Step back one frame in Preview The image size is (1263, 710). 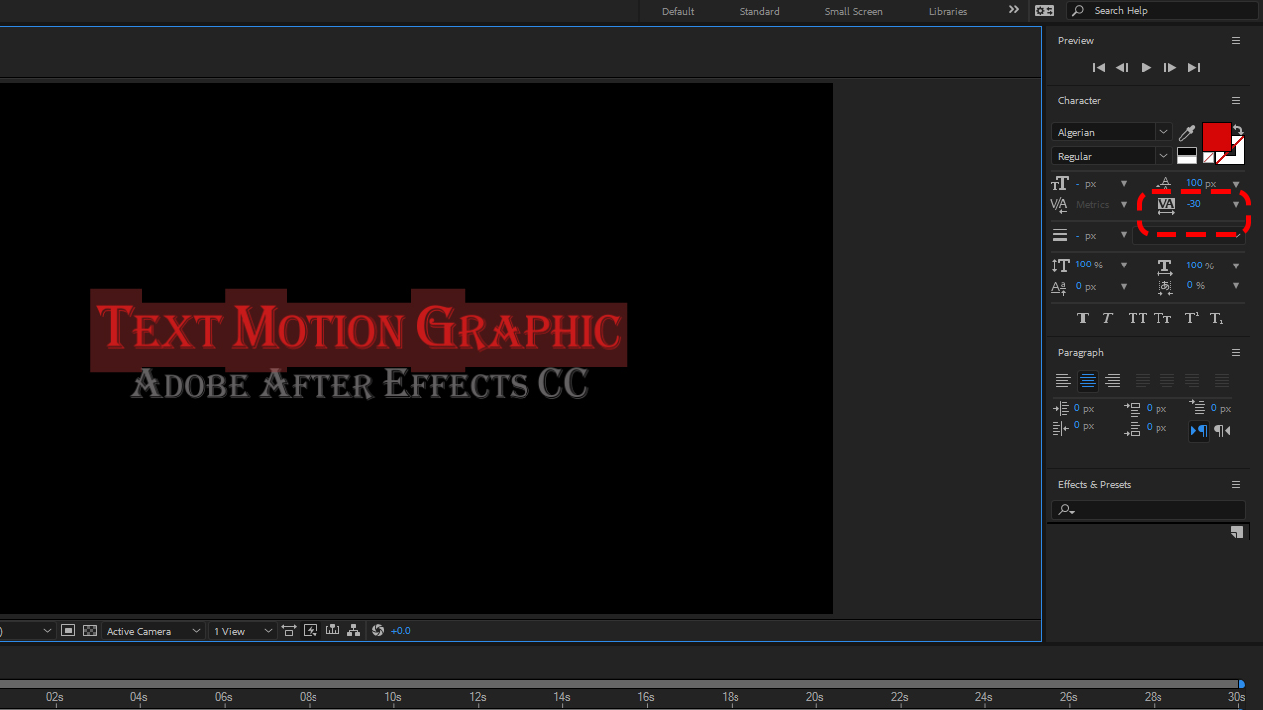pos(1122,68)
